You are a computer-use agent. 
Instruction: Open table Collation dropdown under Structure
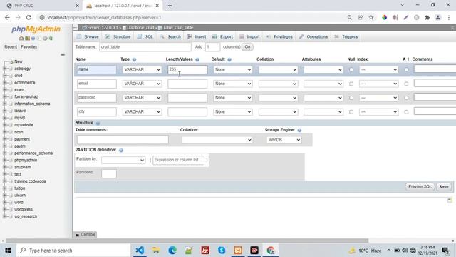[x=217, y=140]
